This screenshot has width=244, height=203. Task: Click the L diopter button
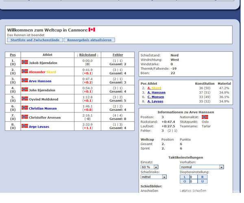click(185, 177)
